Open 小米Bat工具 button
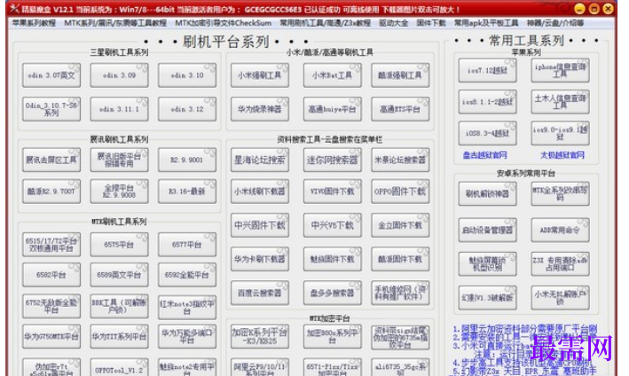The height and width of the screenshot is (376, 629). (332, 75)
